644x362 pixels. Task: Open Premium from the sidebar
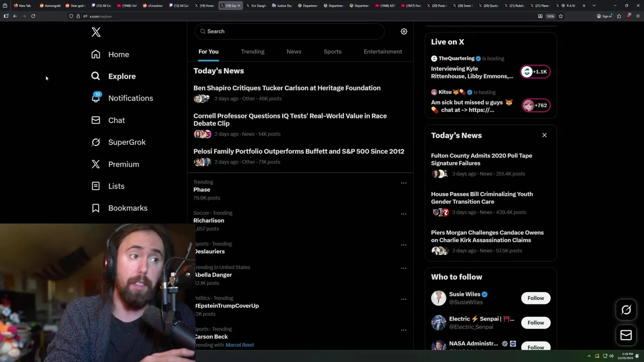pos(115,164)
